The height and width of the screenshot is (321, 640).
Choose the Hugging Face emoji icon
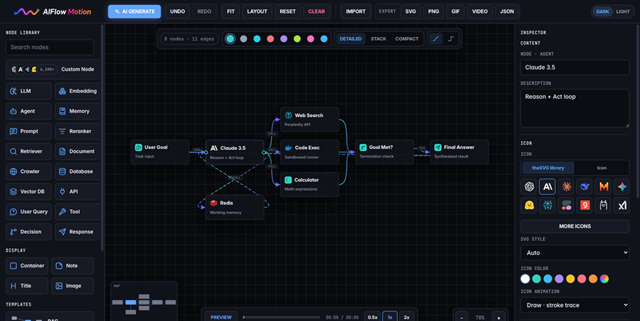pyautogui.click(x=529, y=205)
